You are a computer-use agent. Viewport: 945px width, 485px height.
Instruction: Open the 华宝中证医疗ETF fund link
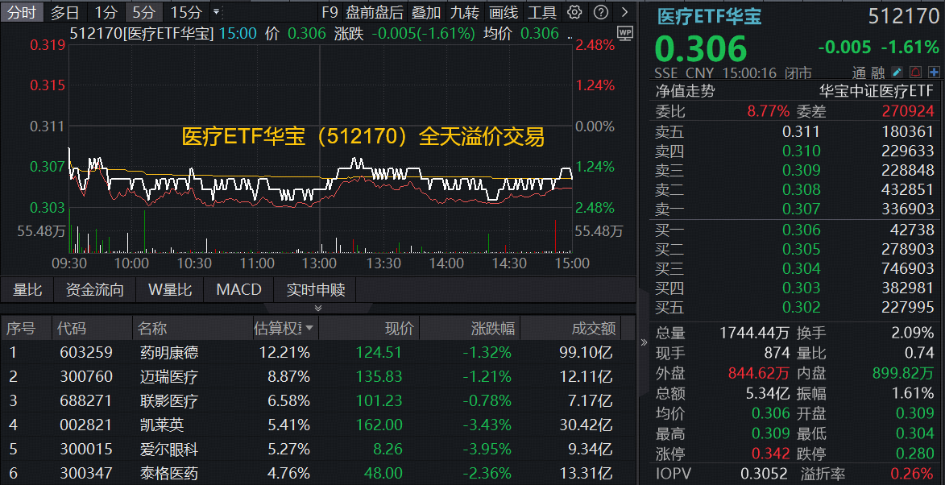click(876, 92)
